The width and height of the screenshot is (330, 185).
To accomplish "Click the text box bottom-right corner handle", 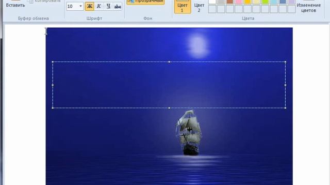I will click(285, 108).
